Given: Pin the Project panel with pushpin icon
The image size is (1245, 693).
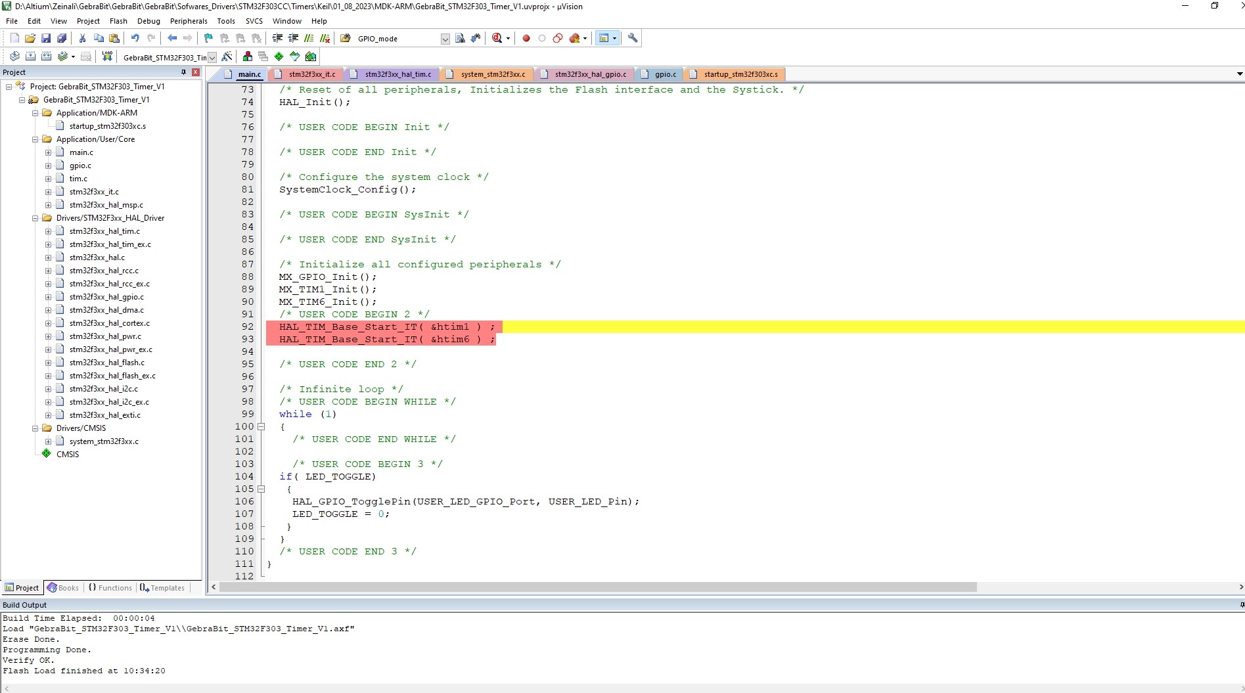Looking at the screenshot, I should point(183,72).
